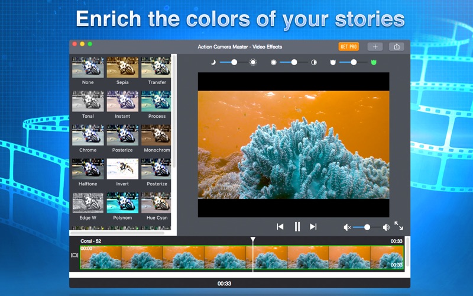The height and width of the screenshot is (296, 473).
Task: Close the window with red button
Action: 74,44
